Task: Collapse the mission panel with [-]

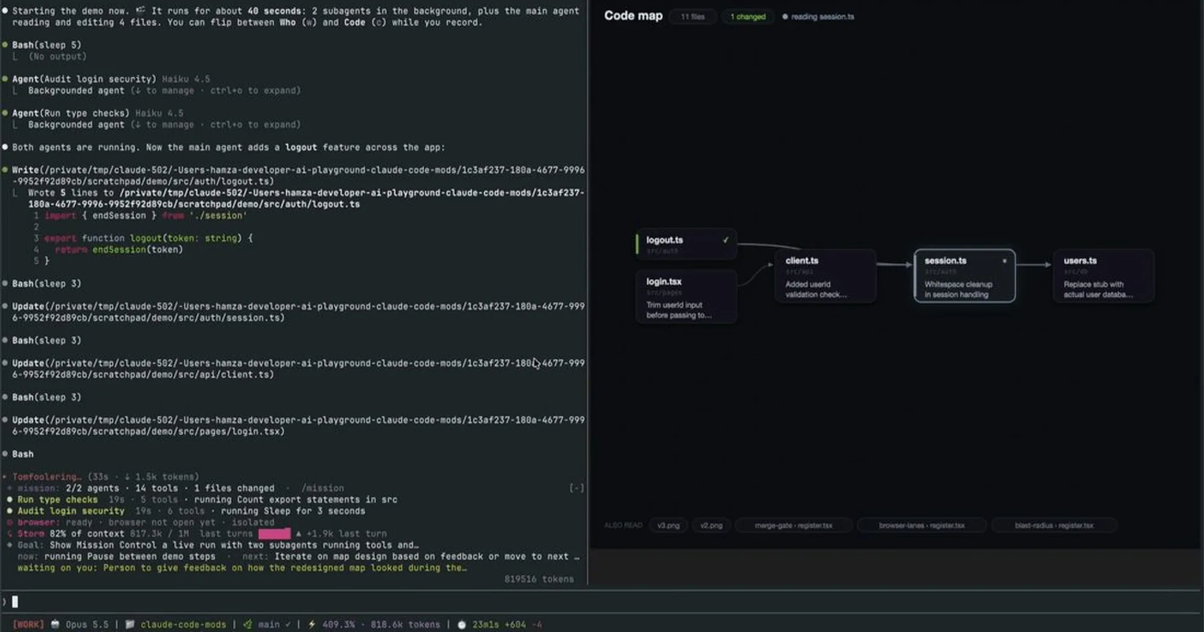Action: [577, 488]
